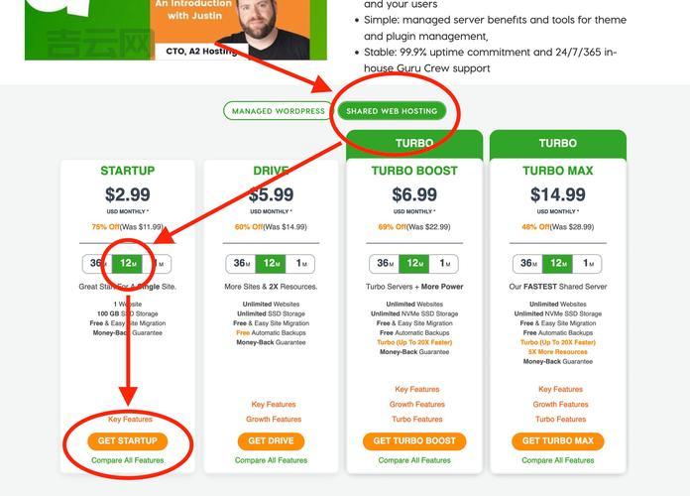Expand Key Features under Turbo Boost

tap(417, 389)
